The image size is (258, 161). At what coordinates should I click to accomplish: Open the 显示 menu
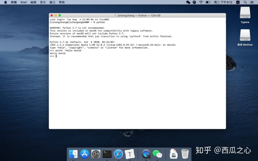pos(43,2)
